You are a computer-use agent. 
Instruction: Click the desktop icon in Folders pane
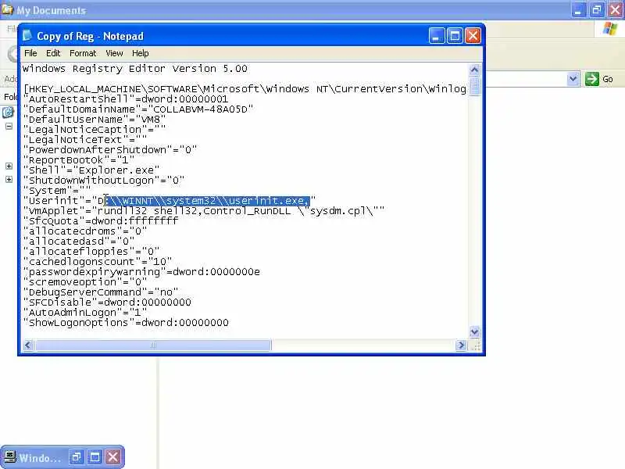click(x=8, y=113)
